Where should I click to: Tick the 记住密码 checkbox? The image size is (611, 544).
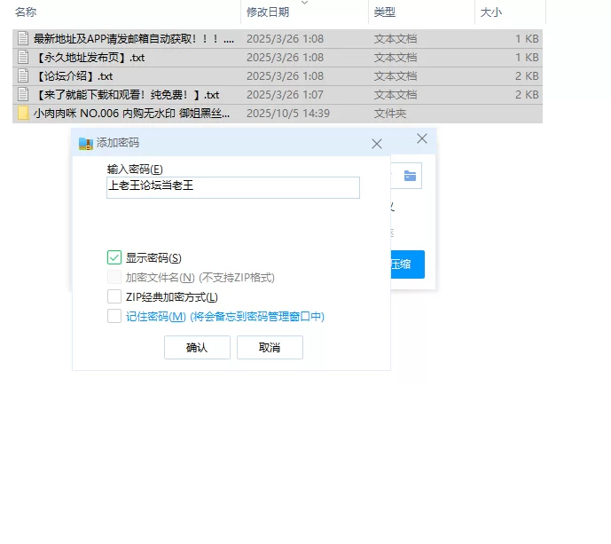114,316
